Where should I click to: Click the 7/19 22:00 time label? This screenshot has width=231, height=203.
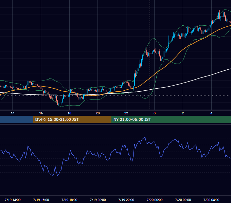pyautogui.click(x=126, y=200)
